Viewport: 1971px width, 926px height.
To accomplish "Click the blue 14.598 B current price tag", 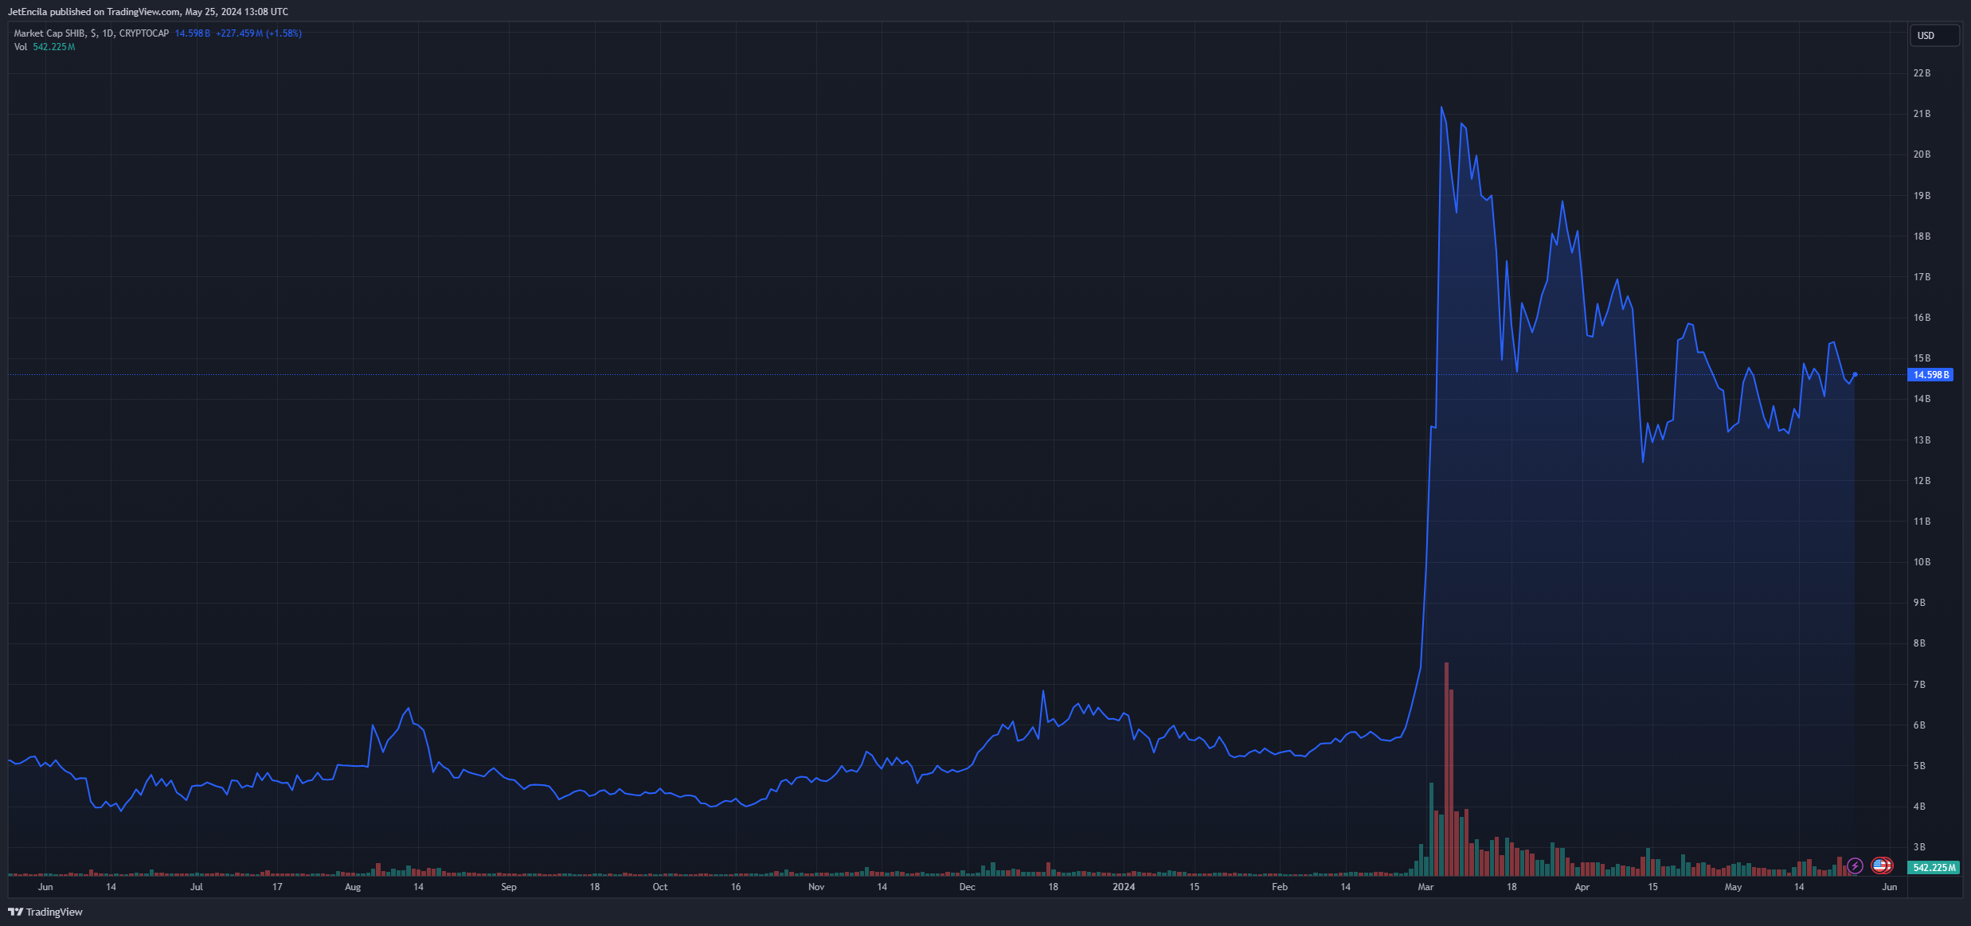I will pyautogui.click(x=1931, y=375).
